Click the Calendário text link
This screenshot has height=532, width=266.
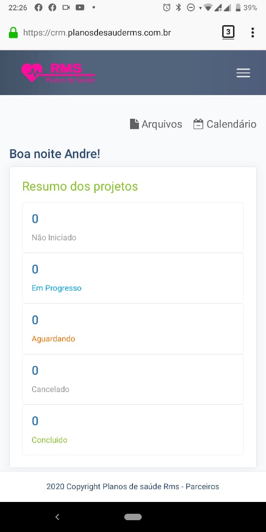pos(232,124)
